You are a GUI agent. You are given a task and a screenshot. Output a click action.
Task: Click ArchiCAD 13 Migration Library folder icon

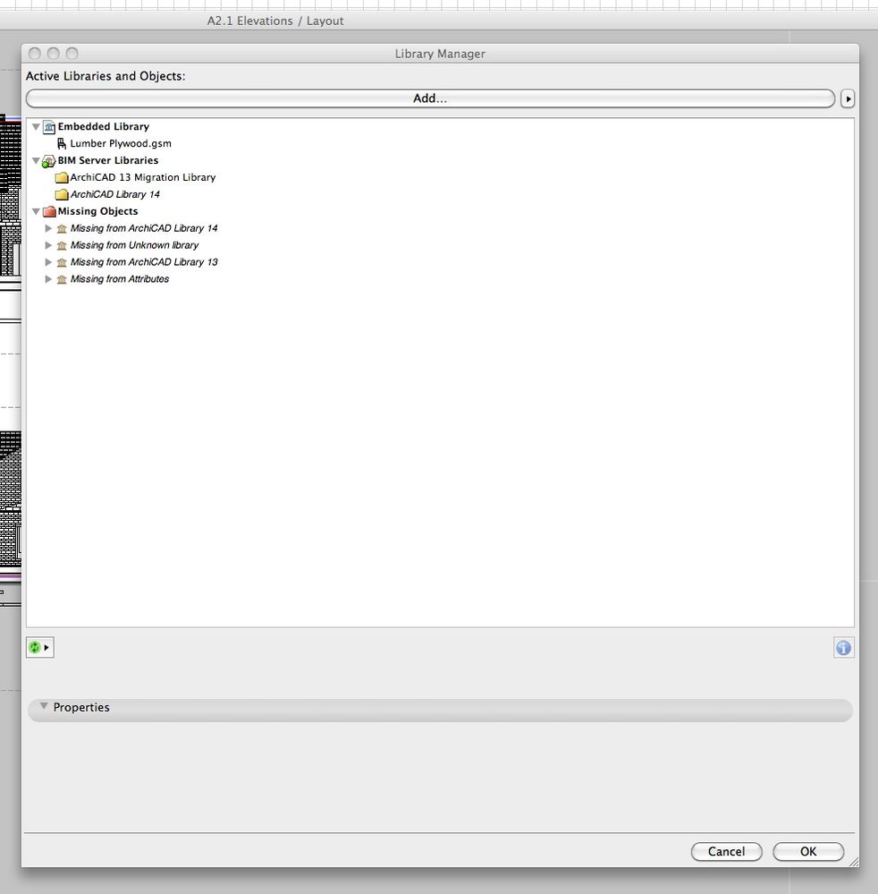click(x=62, y=178)
